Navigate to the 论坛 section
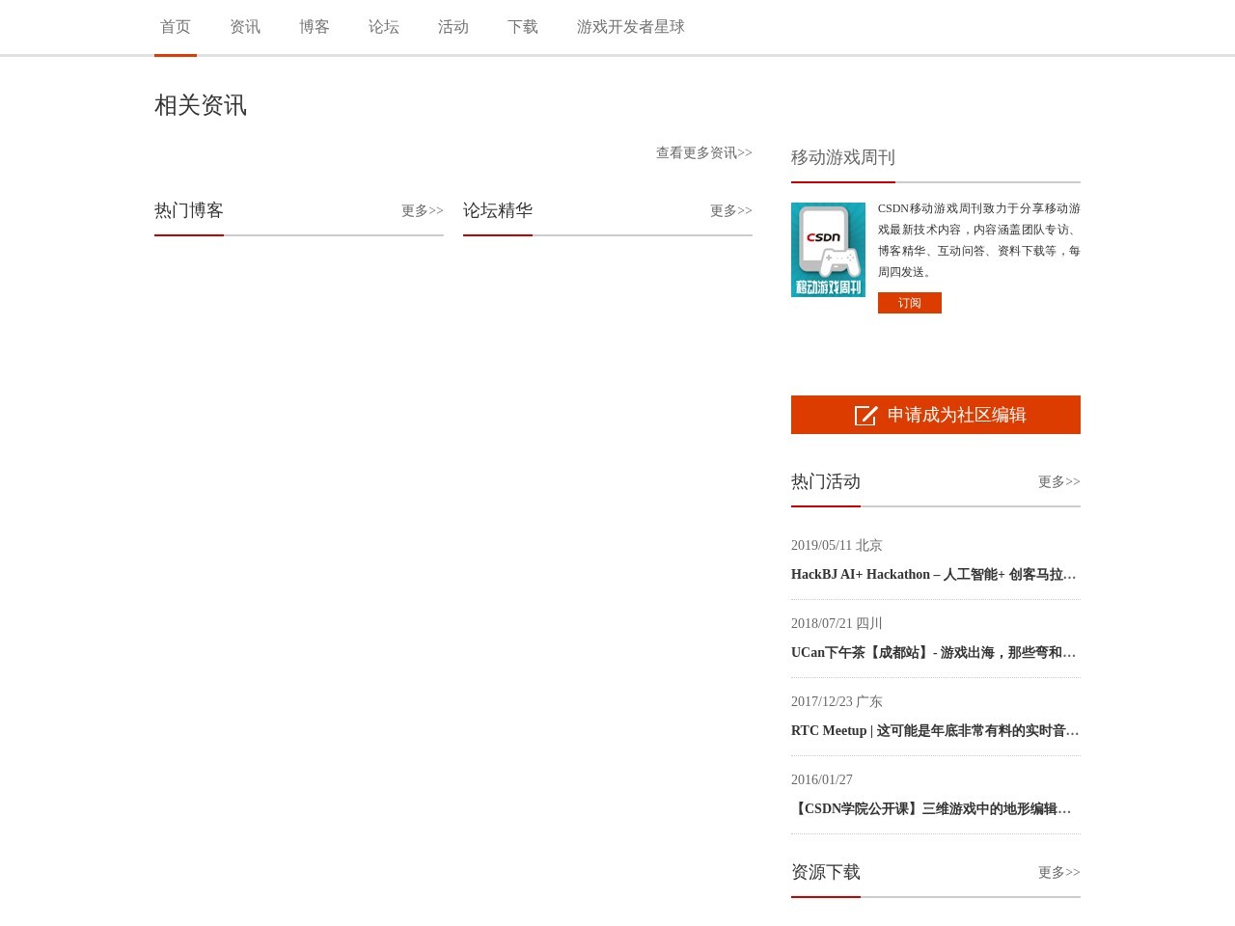Viewport: 1235px width, 926px height. click(x=383, y=26)
